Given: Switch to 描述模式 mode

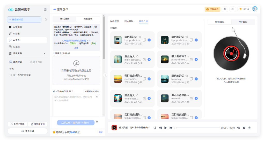Looking at the screenshot, I should (x=64, y=19).
